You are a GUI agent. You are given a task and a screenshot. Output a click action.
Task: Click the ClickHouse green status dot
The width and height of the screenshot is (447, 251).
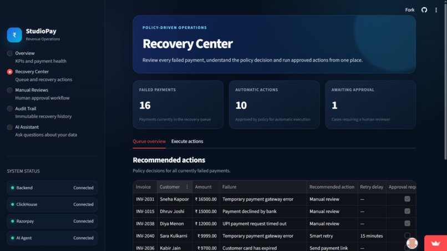[x=13, y=204]
